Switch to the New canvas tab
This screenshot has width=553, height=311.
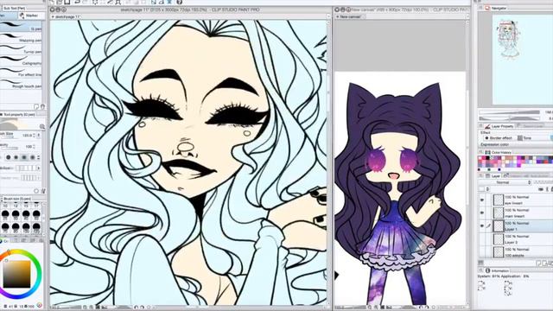click(x=349, y=16)
